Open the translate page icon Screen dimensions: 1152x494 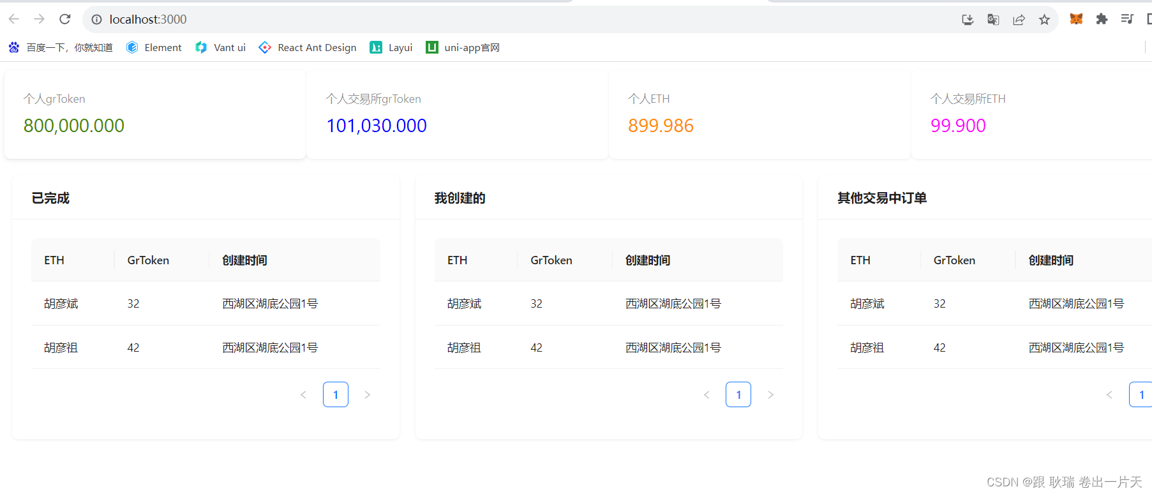pos(993,20)
